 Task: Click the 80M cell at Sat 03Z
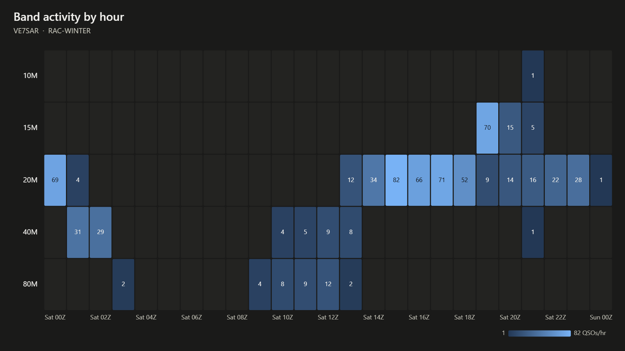click(x=123, y=284)
